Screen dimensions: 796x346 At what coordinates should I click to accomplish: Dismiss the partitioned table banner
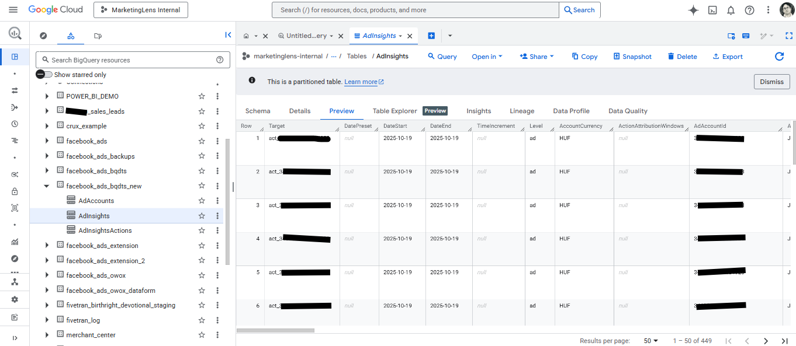(x=771, y=81)
